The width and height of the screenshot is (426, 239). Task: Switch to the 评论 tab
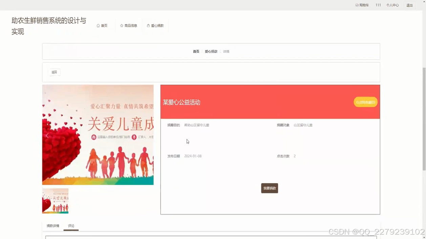point(71,226)
